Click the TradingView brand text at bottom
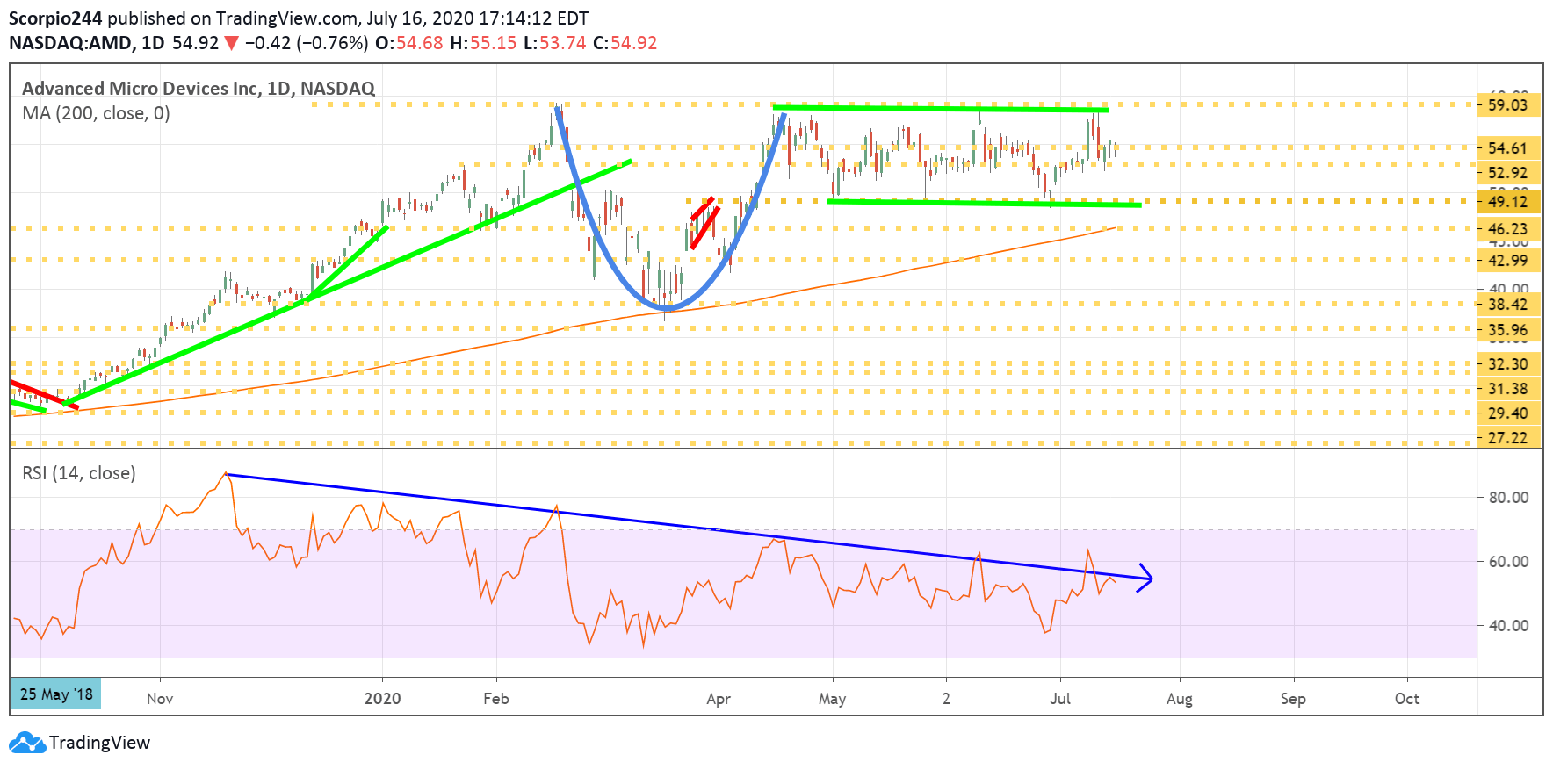The image size is (1553, 769). pyautogui.click(x=99, y=743)
